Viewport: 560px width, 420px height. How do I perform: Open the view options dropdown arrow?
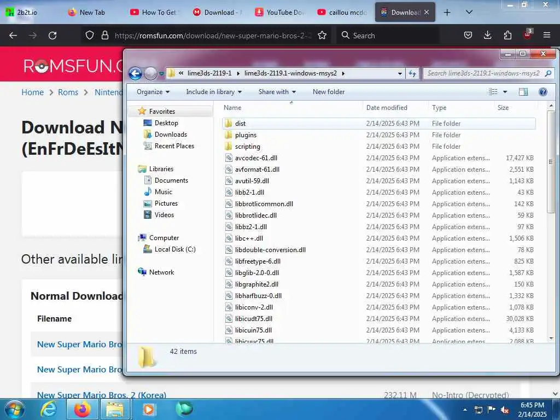[505, 92]
